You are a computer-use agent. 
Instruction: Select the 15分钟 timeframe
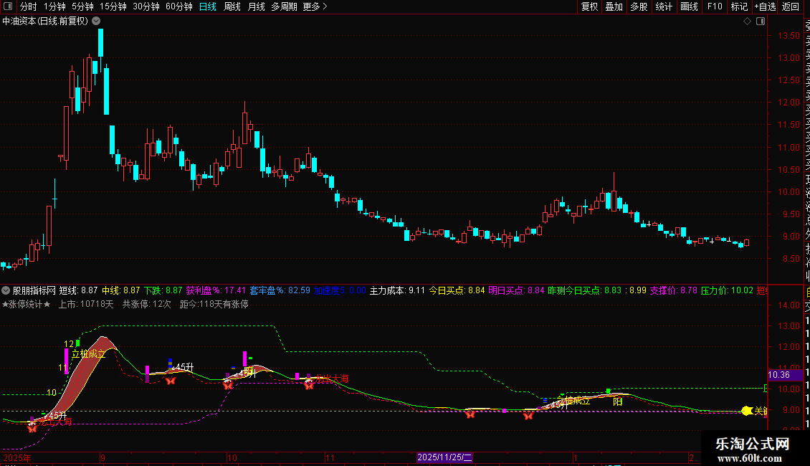click(x=113, y=6)
